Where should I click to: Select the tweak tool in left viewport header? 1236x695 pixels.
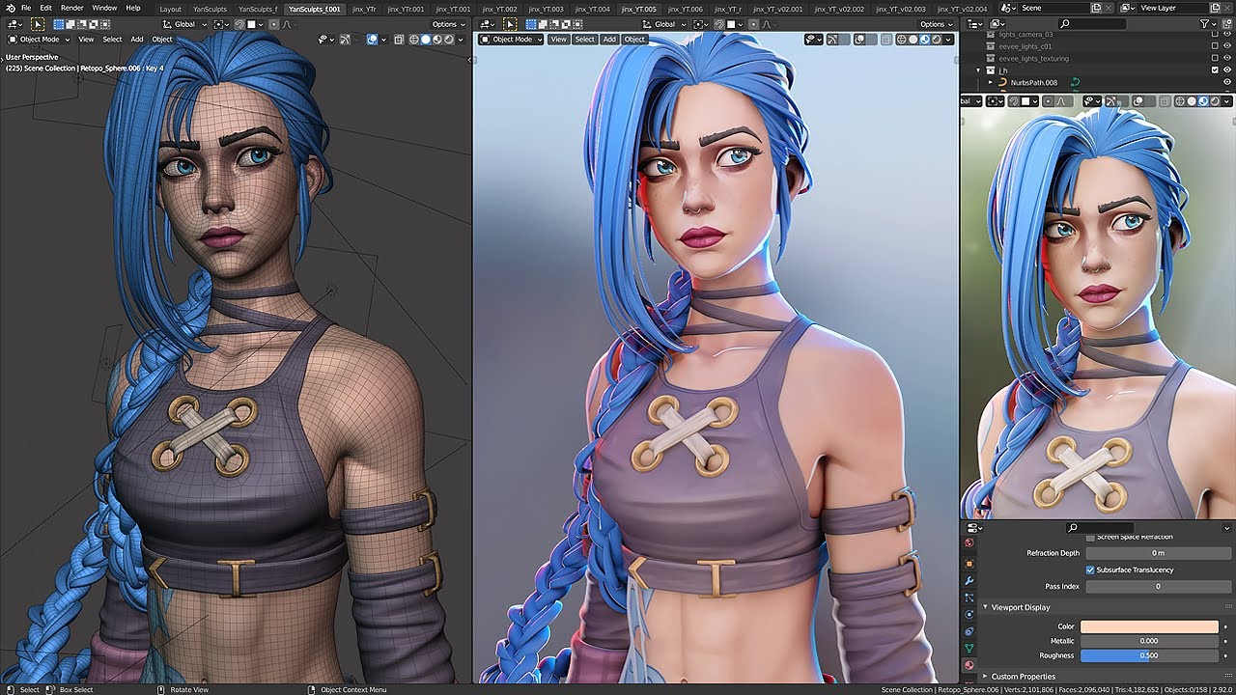click(x=37, y=24)
